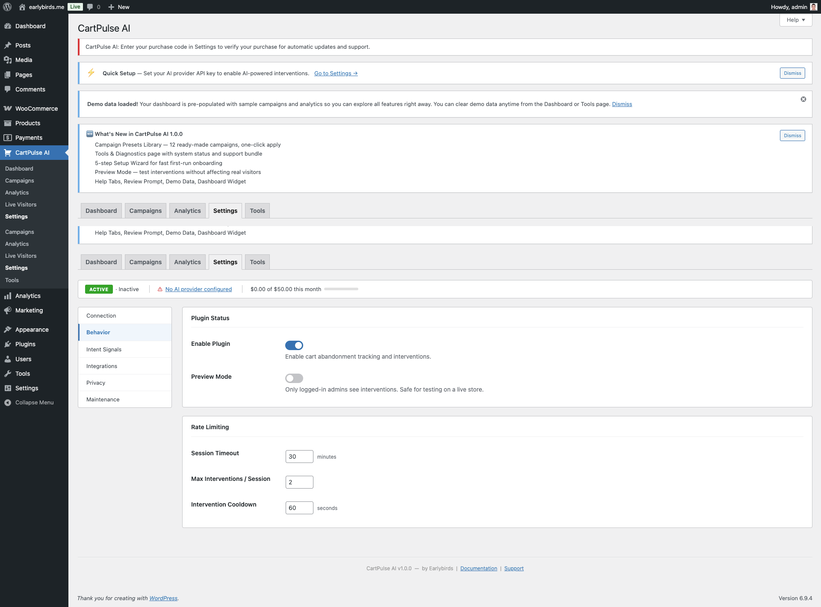This screenshot has height=607, width=821.
Task: Select Intent Signals in the settings menu
Action: pyautogui.click(x=103, y=349)
